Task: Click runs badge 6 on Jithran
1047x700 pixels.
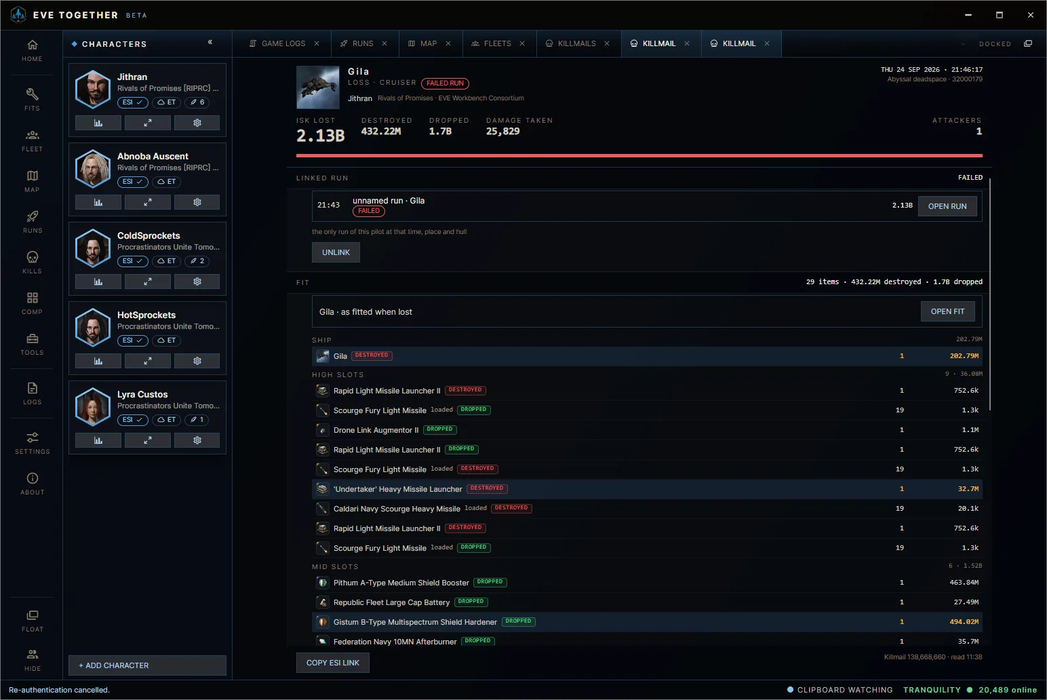Action: 197,102
